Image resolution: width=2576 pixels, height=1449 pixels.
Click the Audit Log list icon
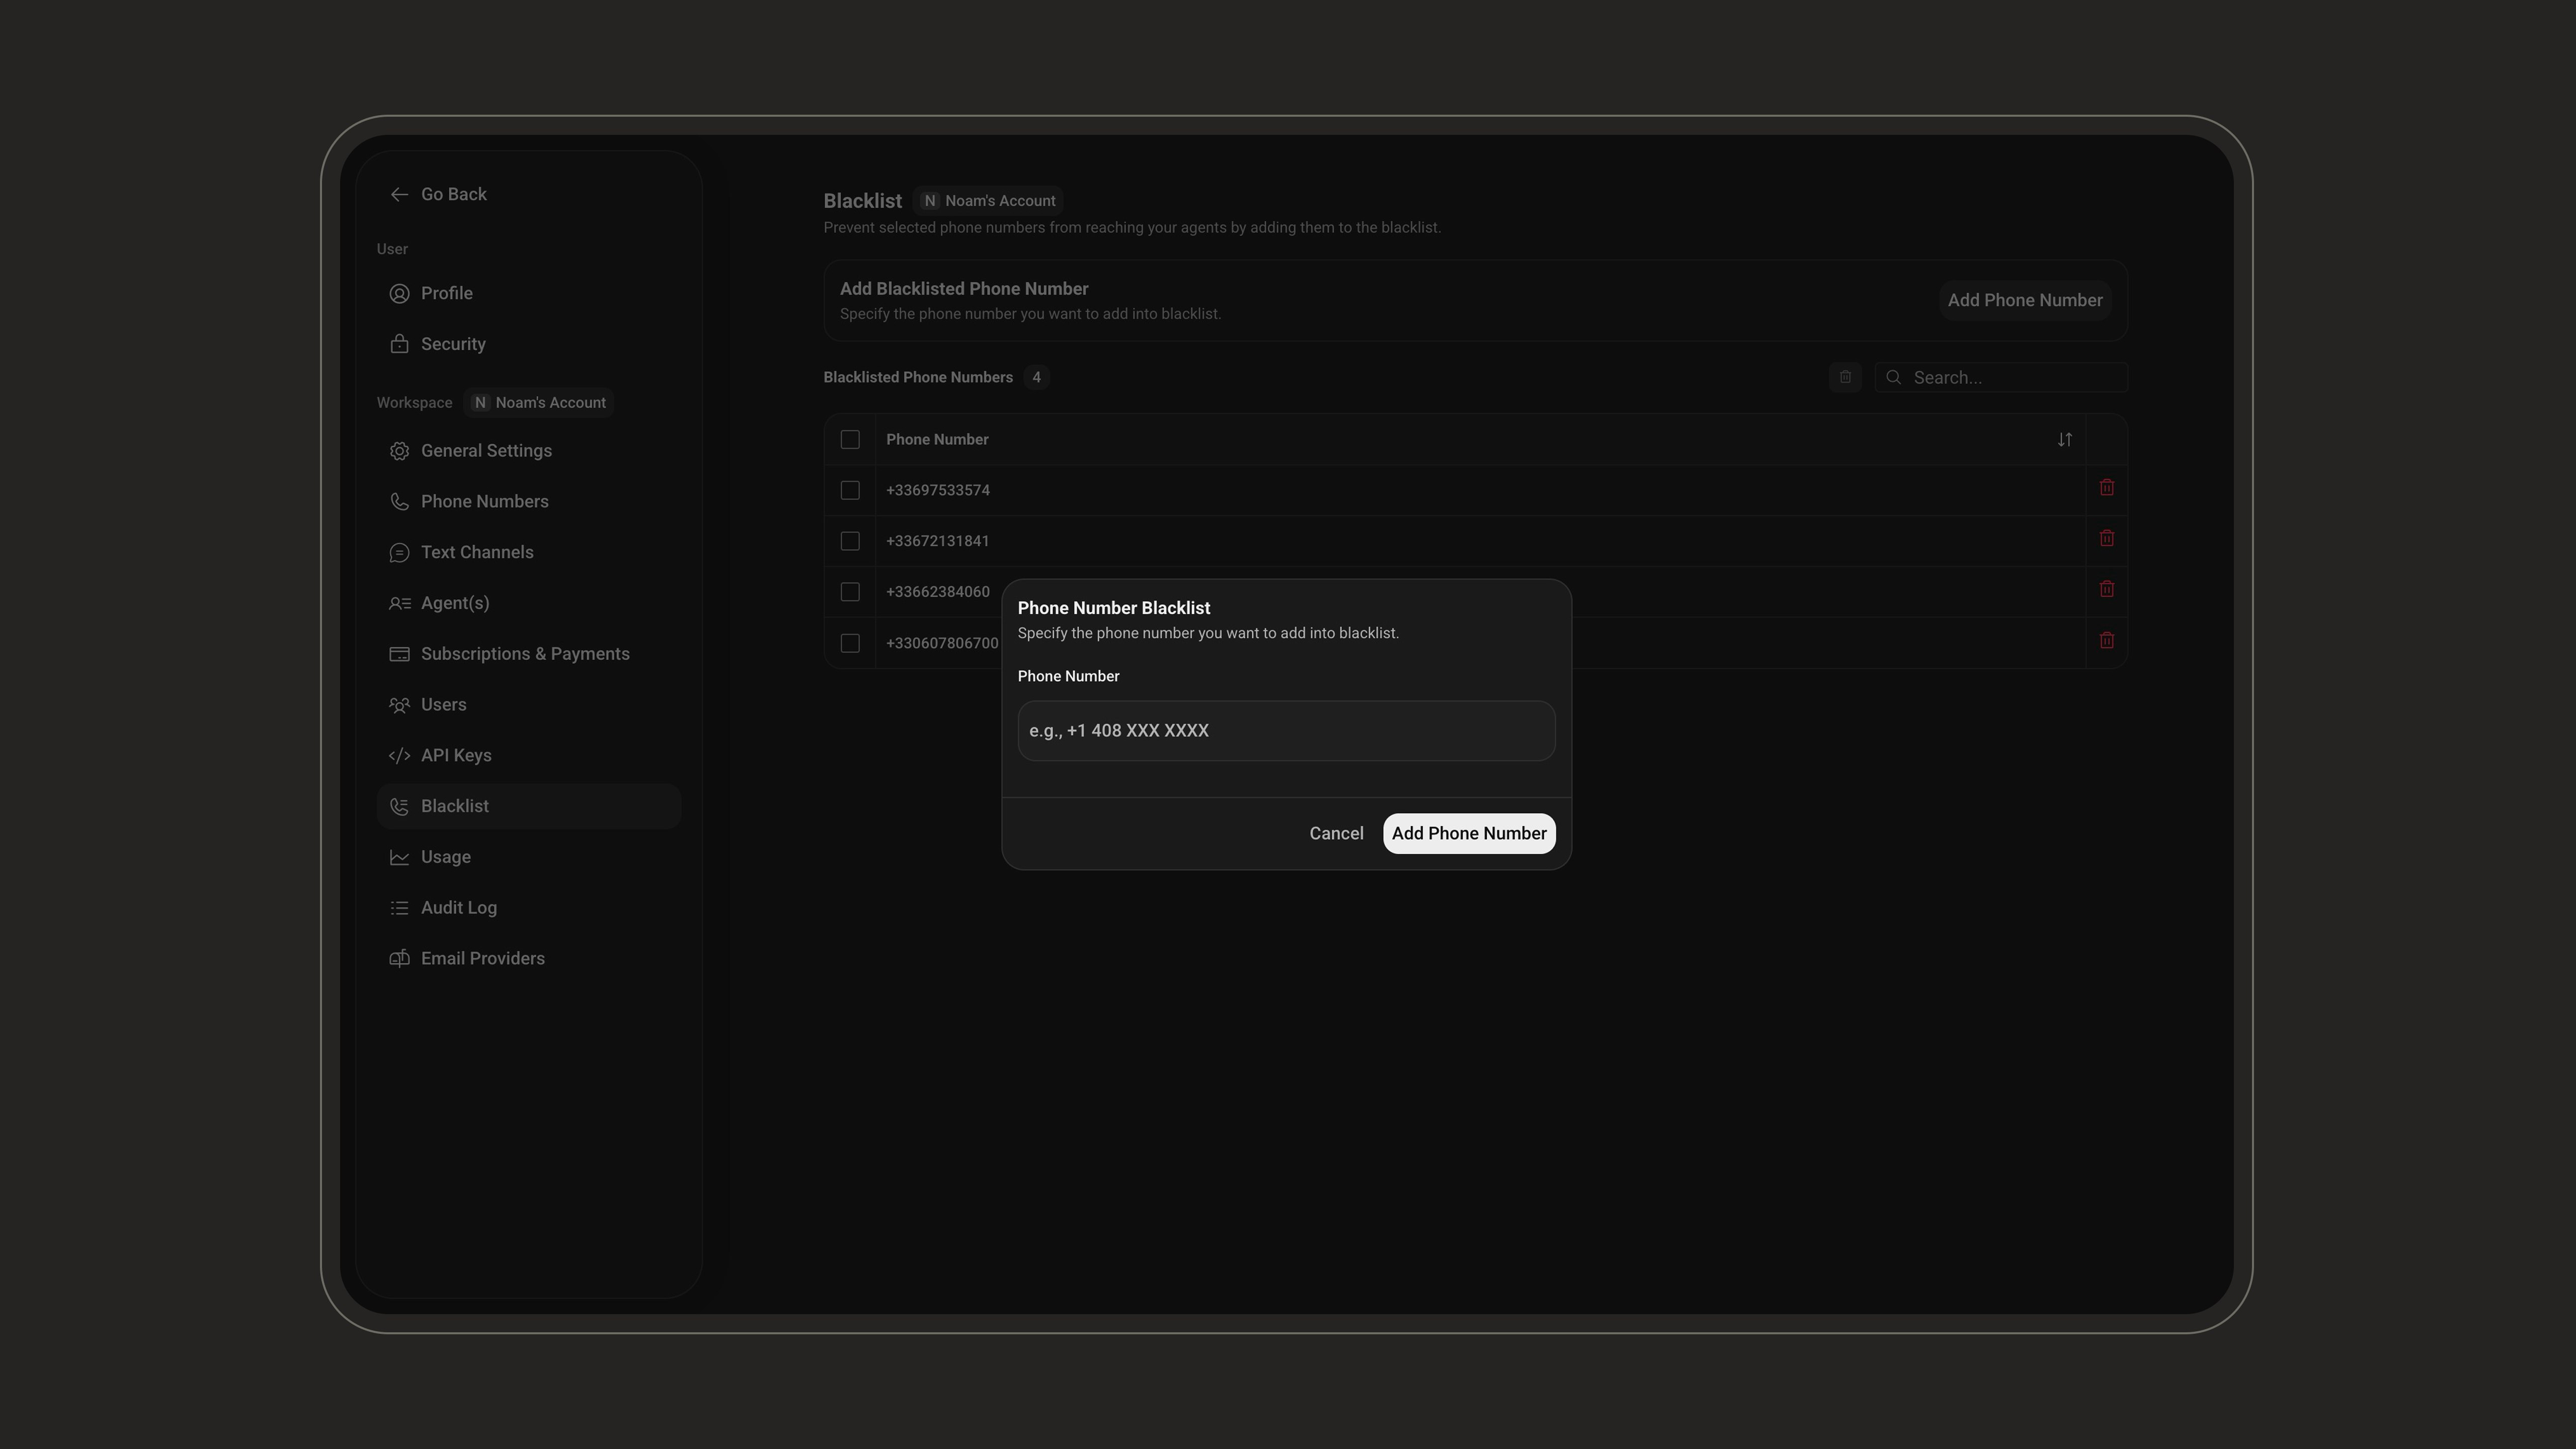[x=399, y=908]
